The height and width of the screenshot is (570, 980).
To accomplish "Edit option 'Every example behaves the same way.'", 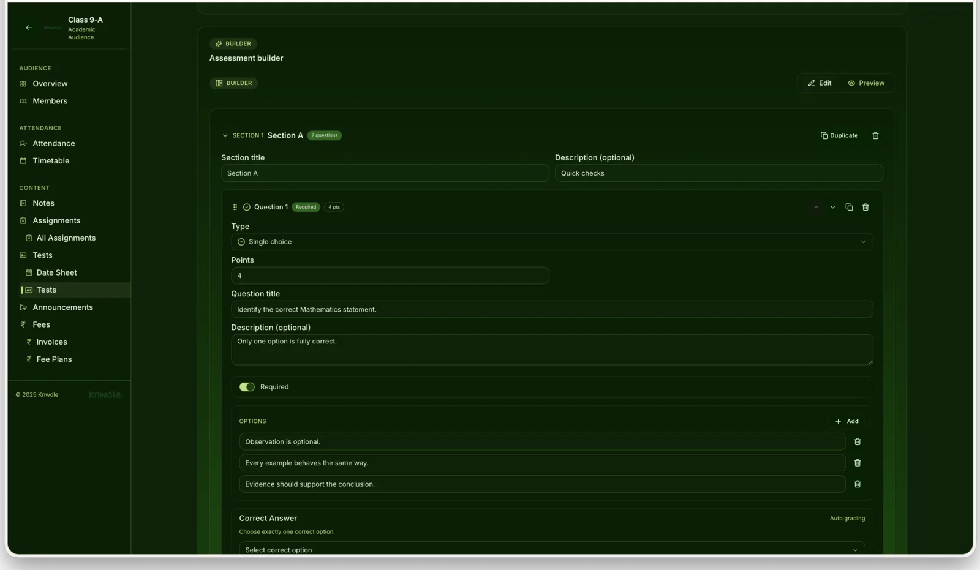I will [542, 463].
